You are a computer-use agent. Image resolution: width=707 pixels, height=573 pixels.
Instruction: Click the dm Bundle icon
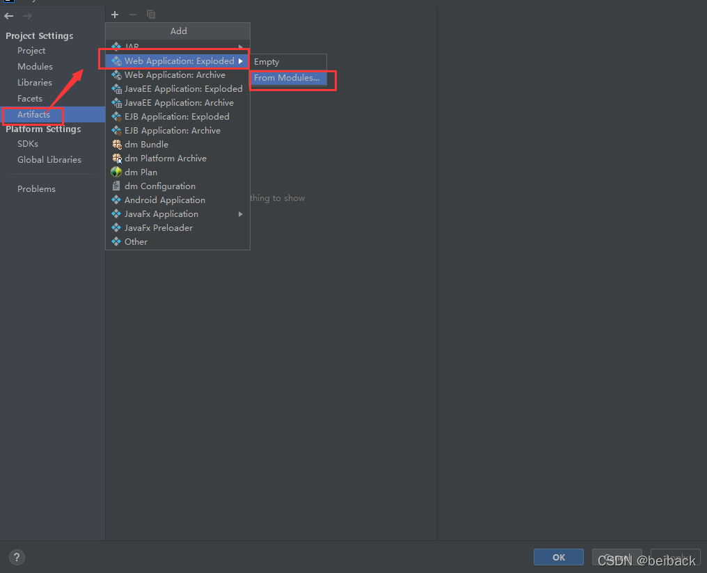click(116, 144)
